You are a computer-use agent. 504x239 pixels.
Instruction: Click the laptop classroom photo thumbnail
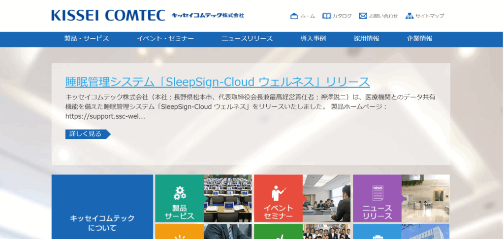click(227, 198)
